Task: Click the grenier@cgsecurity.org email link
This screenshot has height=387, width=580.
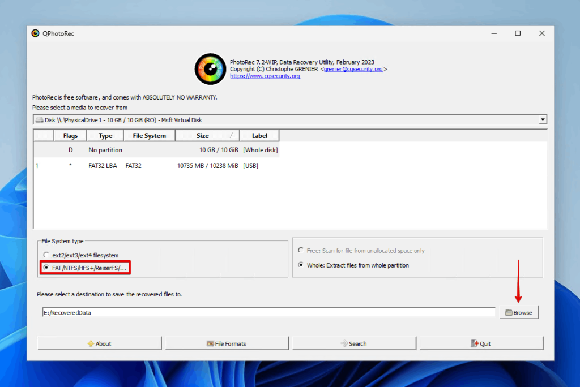Action: pos(355,68)
